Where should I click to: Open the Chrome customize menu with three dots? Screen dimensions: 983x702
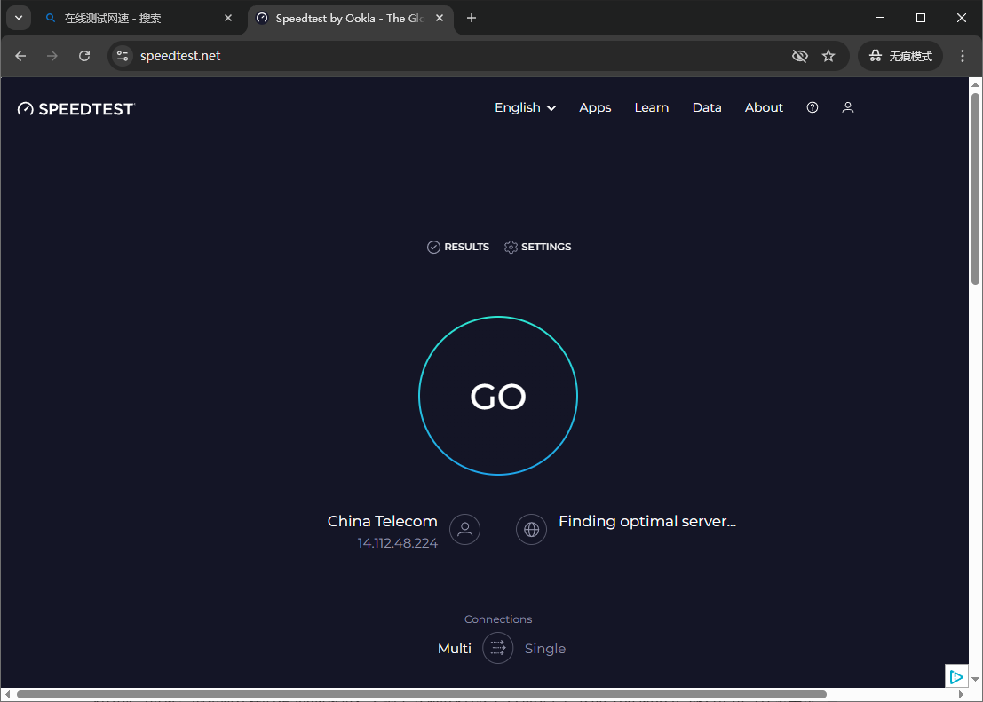pyautogui.click(x=963, y=55)
